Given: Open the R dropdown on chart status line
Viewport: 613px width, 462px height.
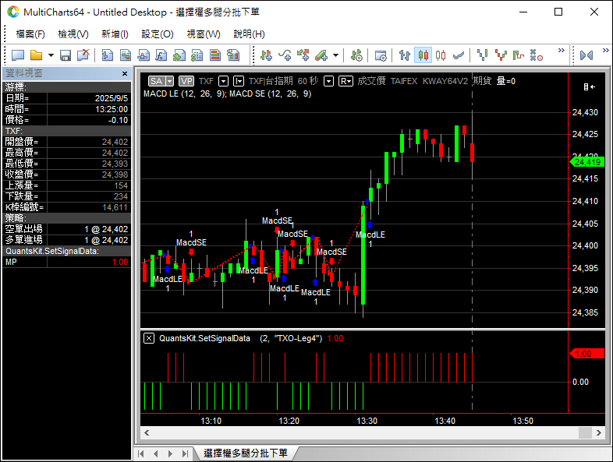Looking at the screenshot, I should (345, 81).
